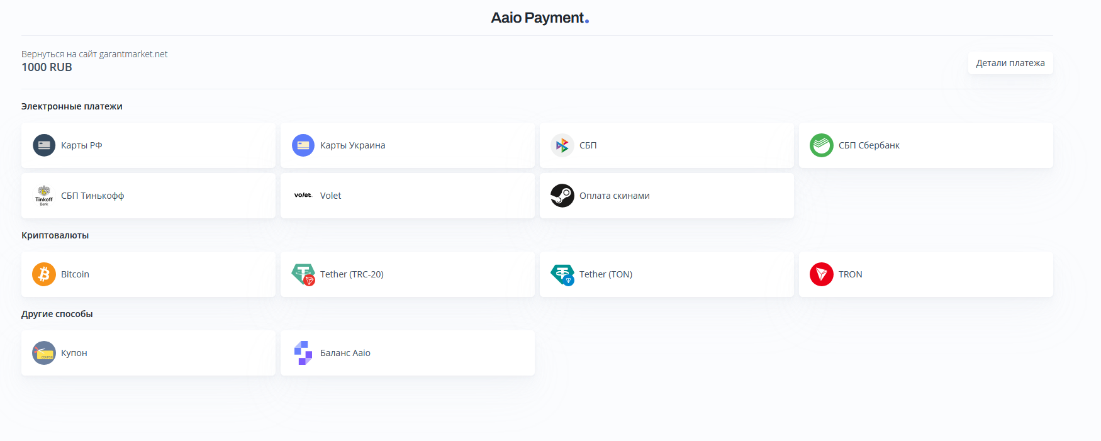Screen dimensions: 1101x441
Task: Select the Tether (TRC-20) icon
Action: coord(303,274)
